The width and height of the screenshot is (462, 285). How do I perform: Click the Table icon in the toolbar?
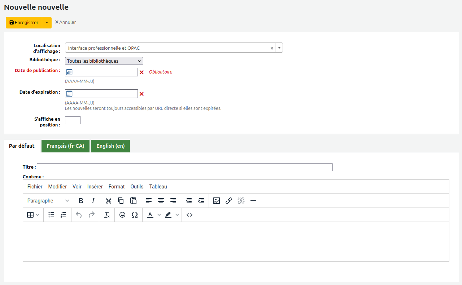(30, 215)
